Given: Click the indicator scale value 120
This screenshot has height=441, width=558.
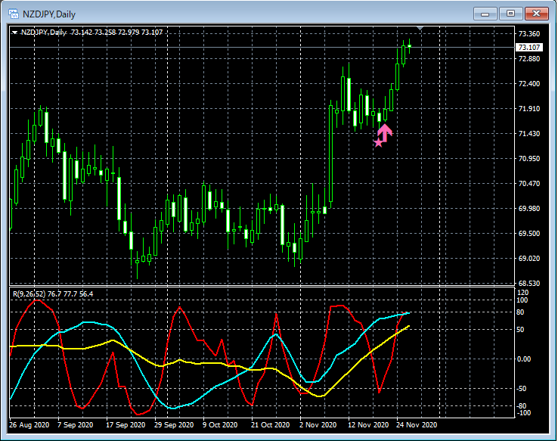Looking at the screenshot, I should tap(522, 293).
